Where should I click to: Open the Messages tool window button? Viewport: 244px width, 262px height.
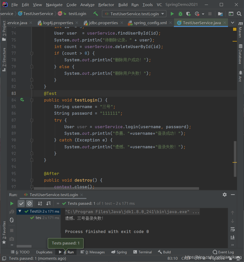[93, 252]
